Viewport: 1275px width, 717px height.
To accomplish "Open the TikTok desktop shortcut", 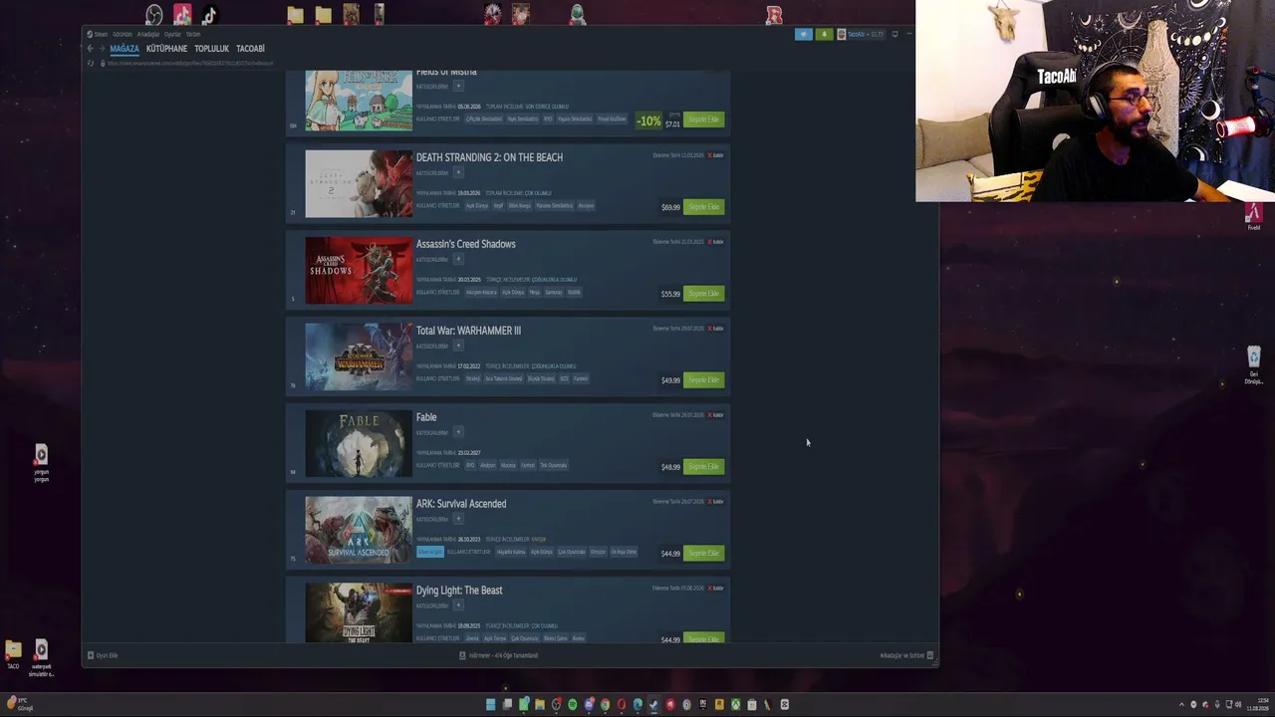I will (209, 15).
